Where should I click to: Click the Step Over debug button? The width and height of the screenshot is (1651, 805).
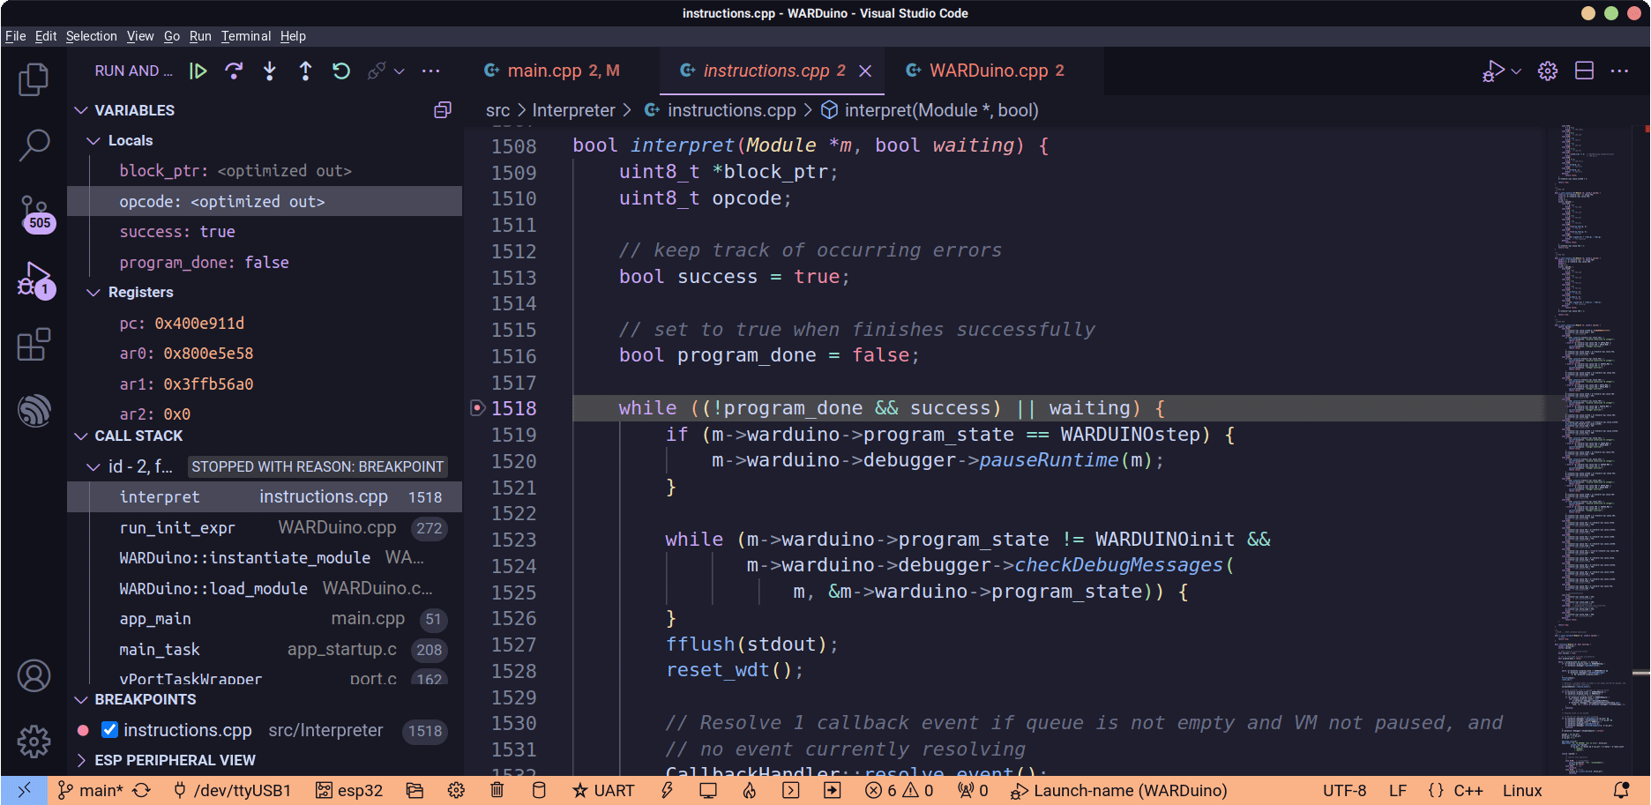pyautogui.click(x=234, y=71)
